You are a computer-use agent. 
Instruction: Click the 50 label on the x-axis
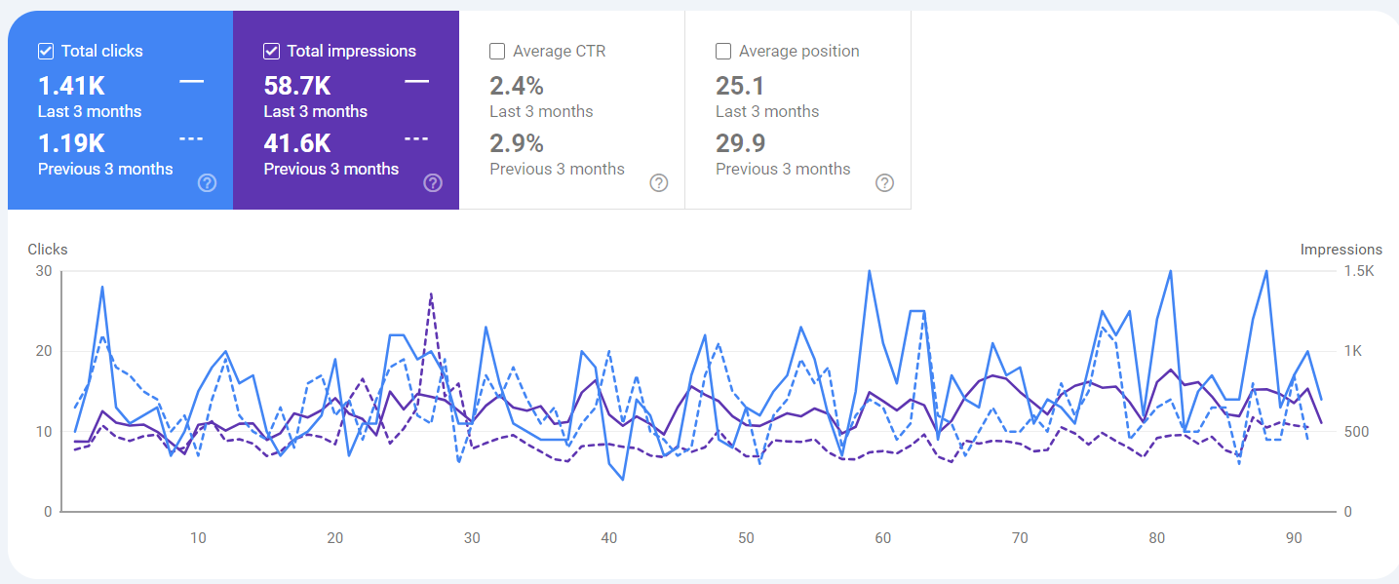[746, 537]
